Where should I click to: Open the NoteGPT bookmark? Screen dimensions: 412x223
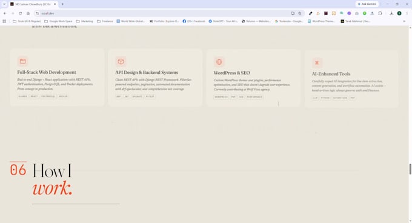click(223, 21)
